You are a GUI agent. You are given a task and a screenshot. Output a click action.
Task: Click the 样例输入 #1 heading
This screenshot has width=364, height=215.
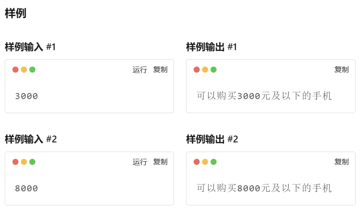click(x=30, y=47)
